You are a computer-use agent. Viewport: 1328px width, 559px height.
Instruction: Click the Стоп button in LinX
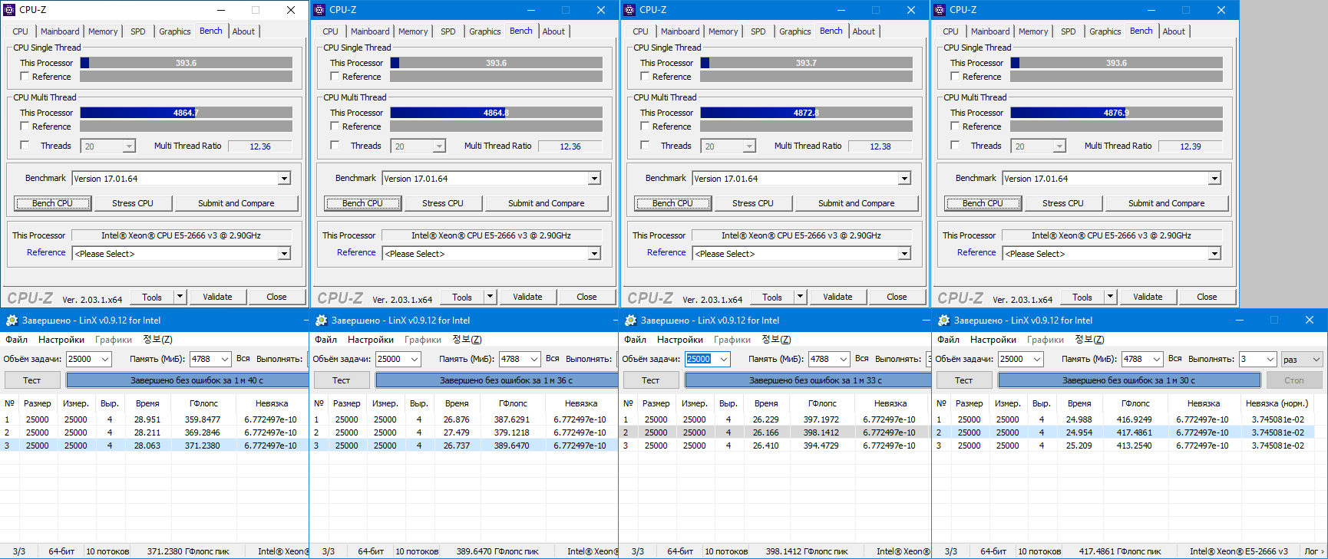pos(1294,380)
